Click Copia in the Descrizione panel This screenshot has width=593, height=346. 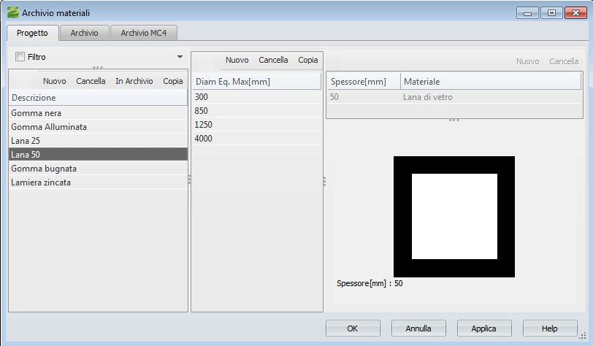pos(173,81)
